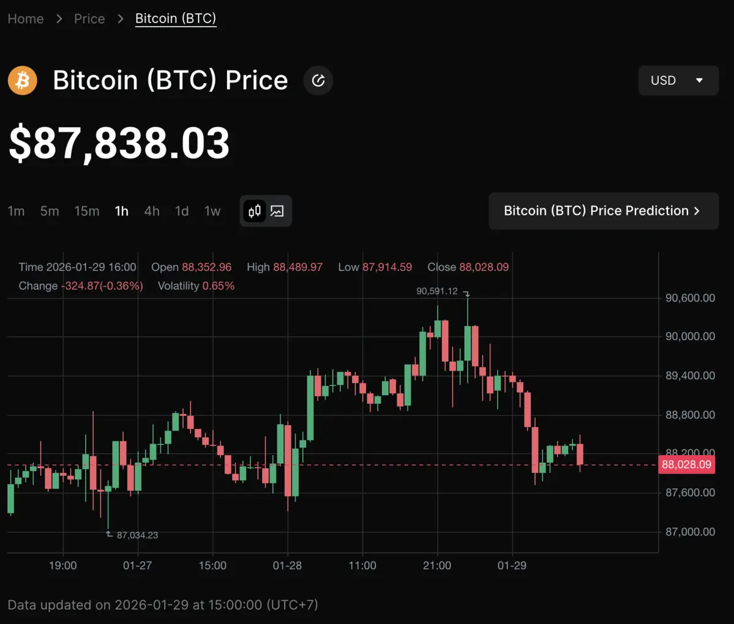
Task: Select the Bitcoin (BTC) breadcrumb tab
Action: coord(176,18)
